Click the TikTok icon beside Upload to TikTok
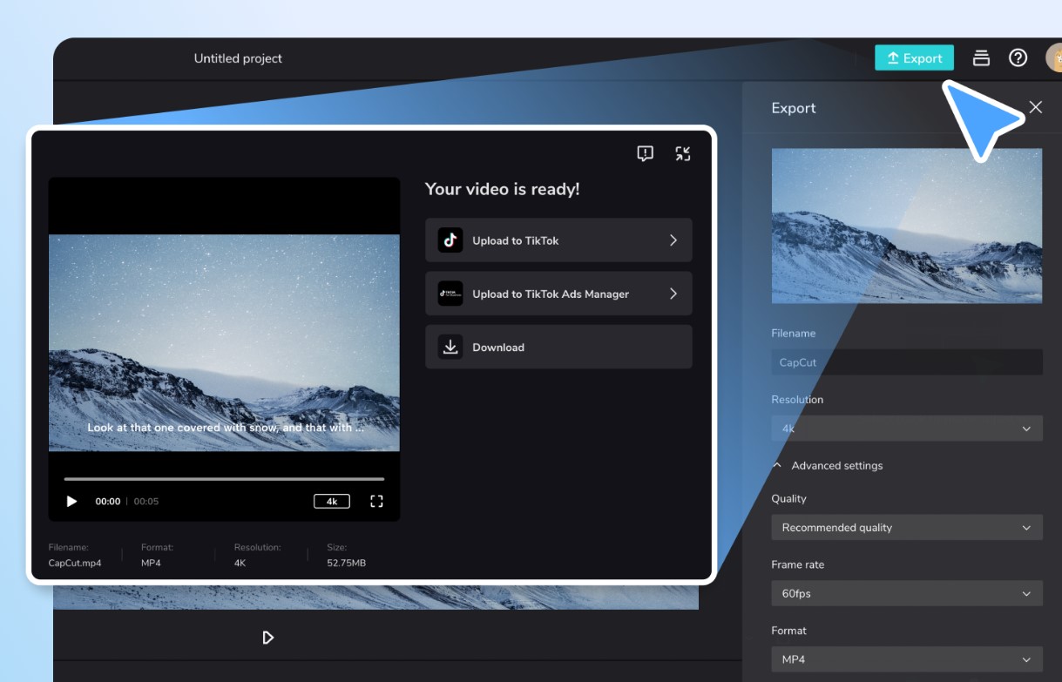The width and height of the screenshot is (1062, 682). click(x=450, y=240)
